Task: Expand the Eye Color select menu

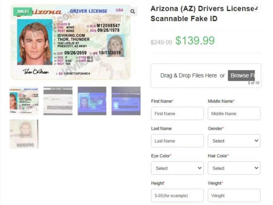Action: coord(177,168)
